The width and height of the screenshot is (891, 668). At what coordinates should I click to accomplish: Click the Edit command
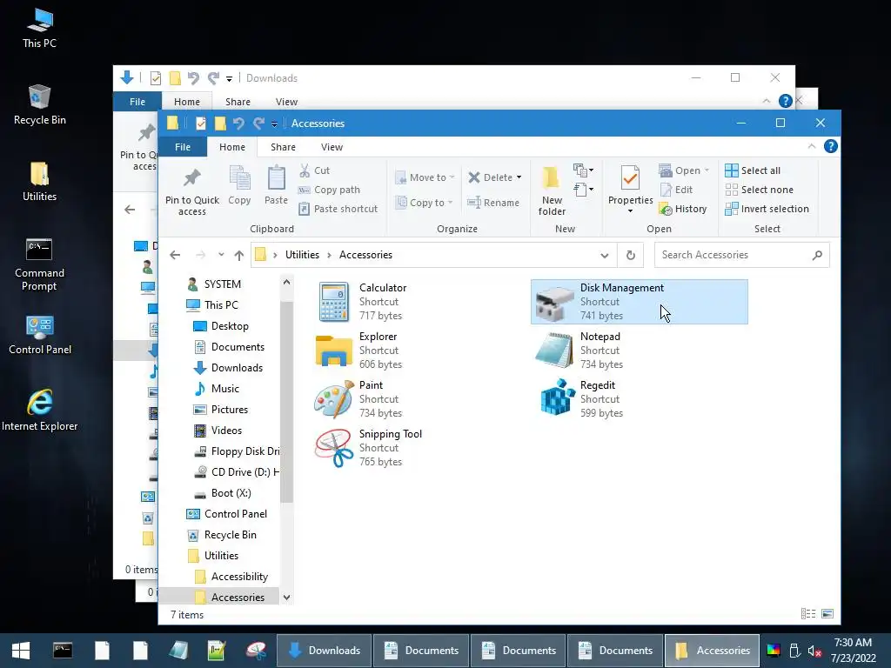point(676,190)
